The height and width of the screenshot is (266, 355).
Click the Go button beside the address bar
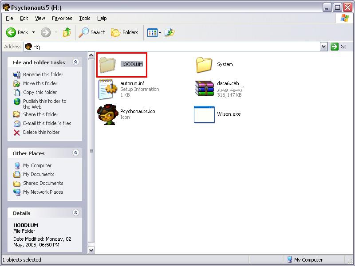[339, 47]
